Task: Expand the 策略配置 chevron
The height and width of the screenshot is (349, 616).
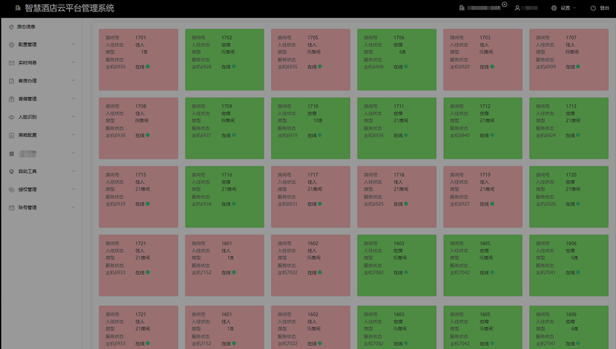Action: coord(73,135)
